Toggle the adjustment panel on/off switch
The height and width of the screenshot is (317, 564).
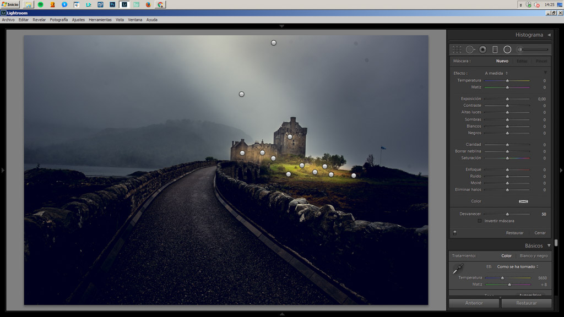point(455,233)
